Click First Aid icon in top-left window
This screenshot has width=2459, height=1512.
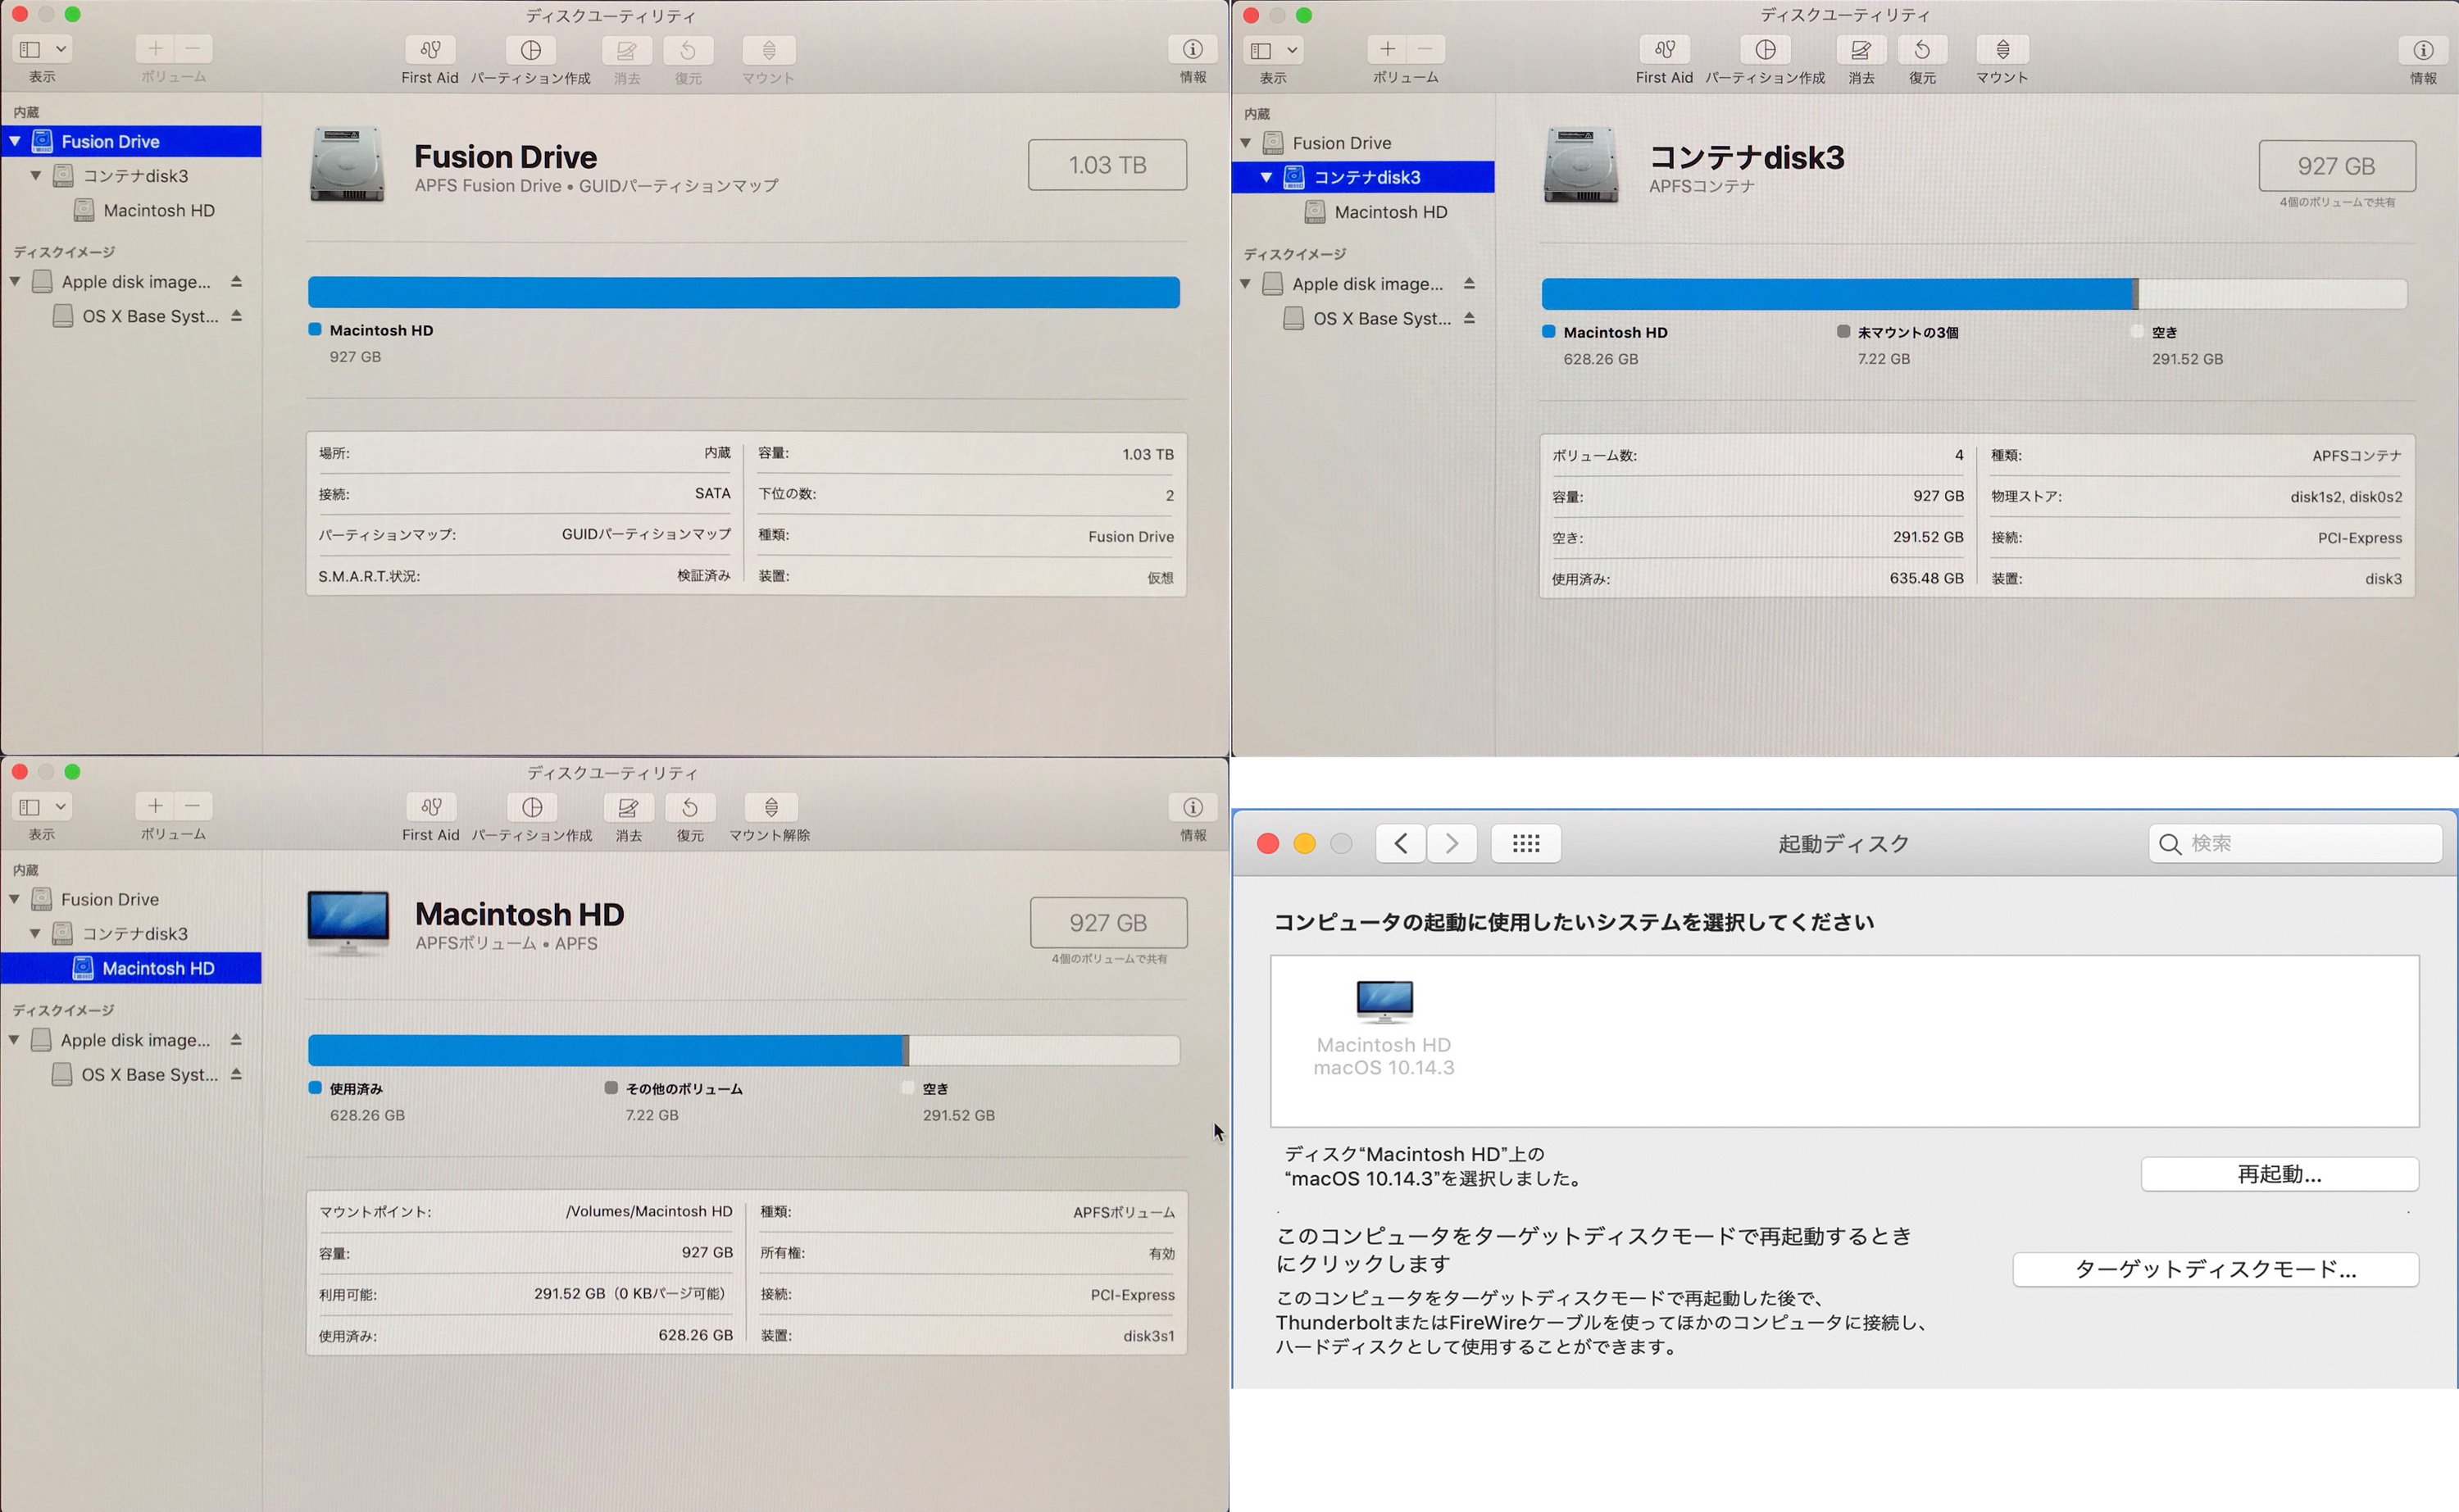pos(430,50)
